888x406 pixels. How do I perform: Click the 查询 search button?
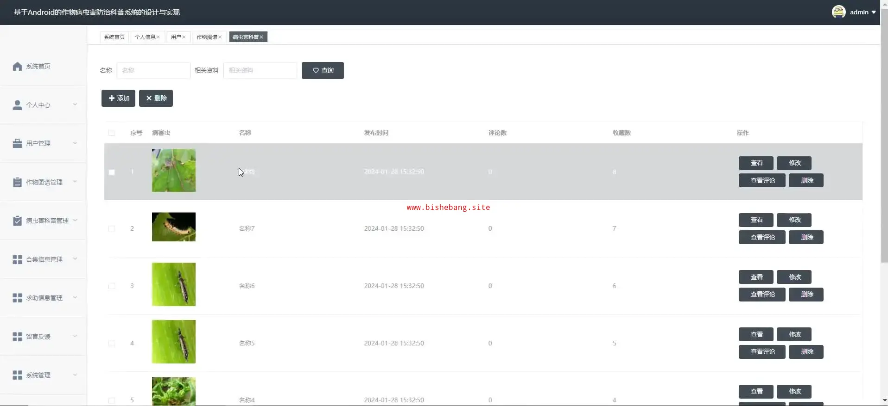tap(323, 70)
